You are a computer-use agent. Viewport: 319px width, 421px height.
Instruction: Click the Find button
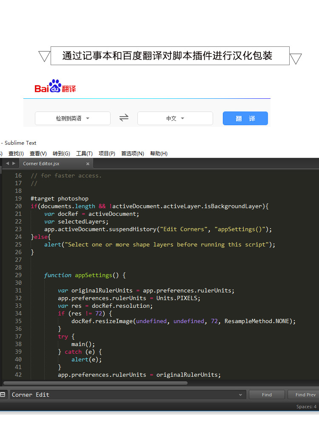click(x=267, y=395)
